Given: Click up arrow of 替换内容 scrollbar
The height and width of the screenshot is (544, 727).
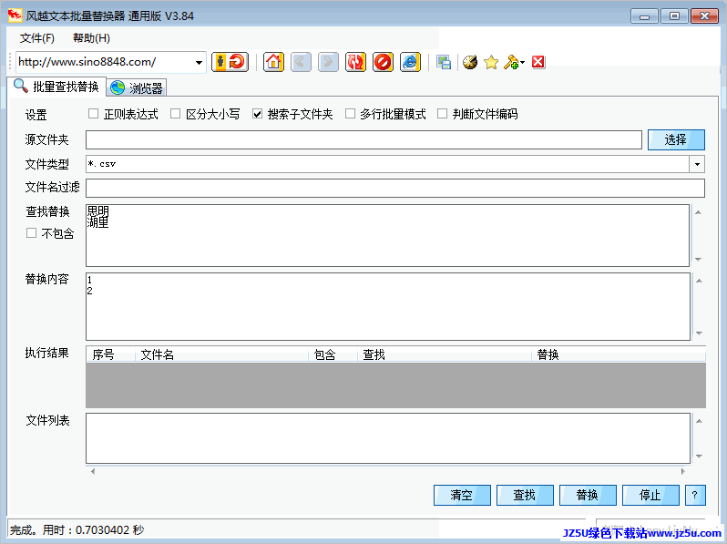Looking at the screenshot, I should coord(699,281).
